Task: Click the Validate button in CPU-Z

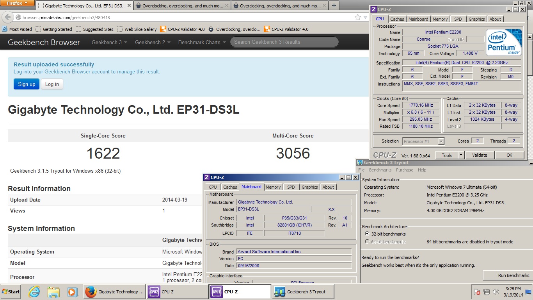Action: coord(480,155)
